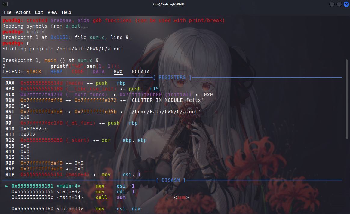Screen dimensions: 350x214
Task: Maximize the terminal window
Action: [339, 4]
